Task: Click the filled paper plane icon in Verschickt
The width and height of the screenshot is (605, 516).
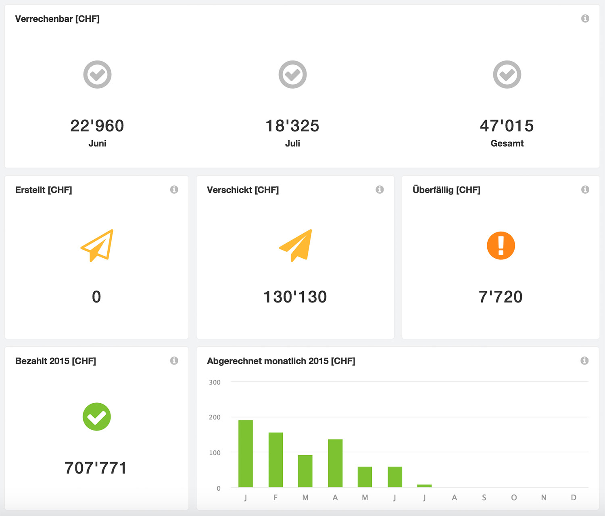Action: [296, 245]
